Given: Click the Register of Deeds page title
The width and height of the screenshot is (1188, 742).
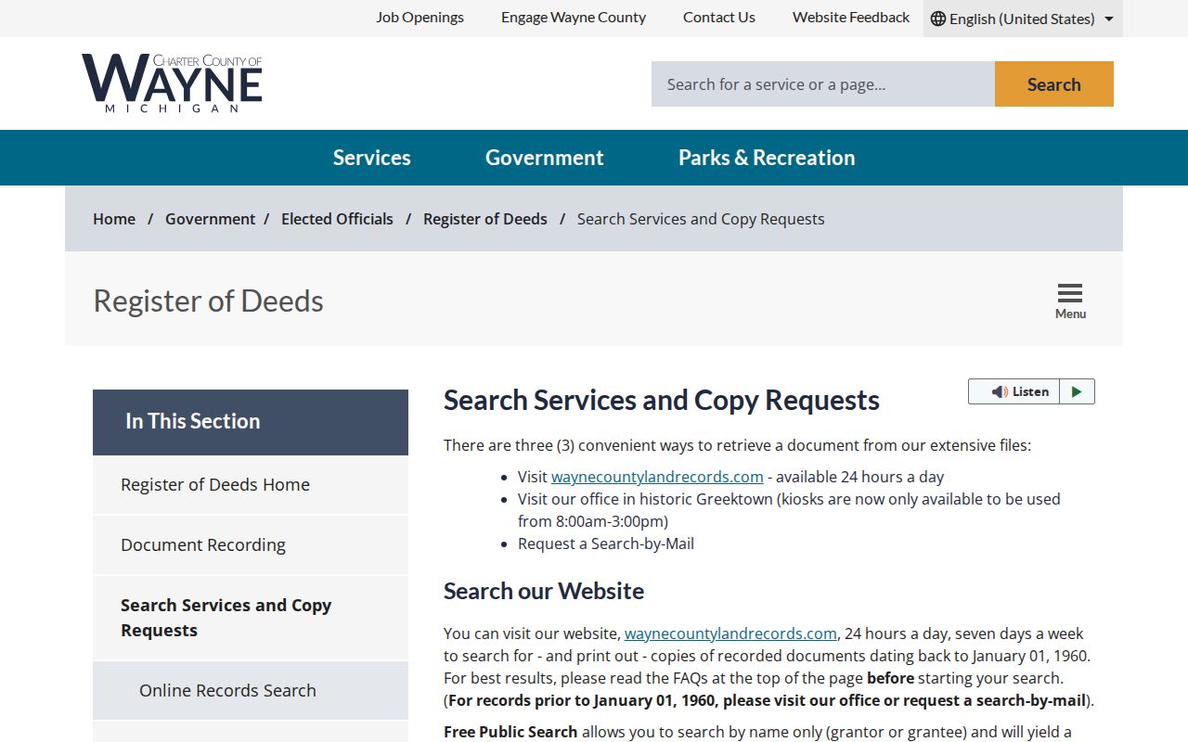Looking at the screenshot, I should click(x=209, y=301).
